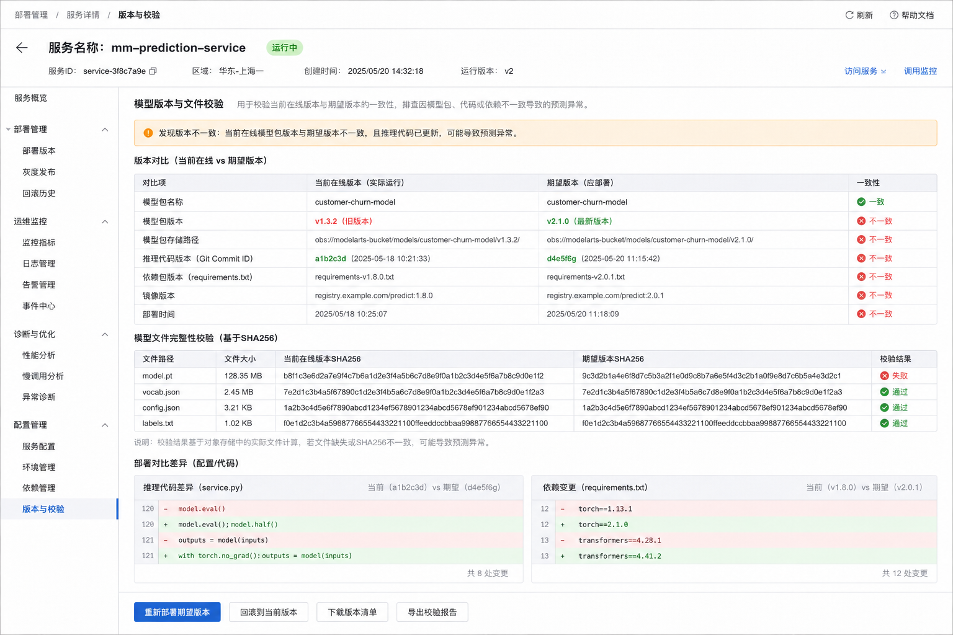Click v2.1.0（最新版本）cell

click(x=579, y=221)
